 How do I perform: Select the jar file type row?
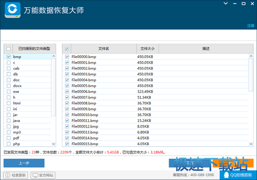point(28,115)
